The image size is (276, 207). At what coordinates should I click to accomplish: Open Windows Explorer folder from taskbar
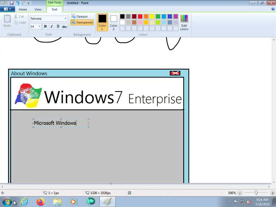click(57, 202)
